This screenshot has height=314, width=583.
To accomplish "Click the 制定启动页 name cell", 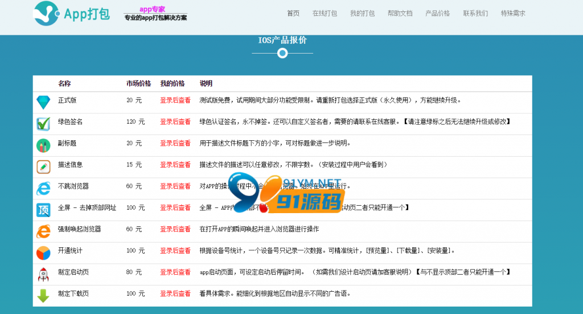I will (x=73, y=272).
